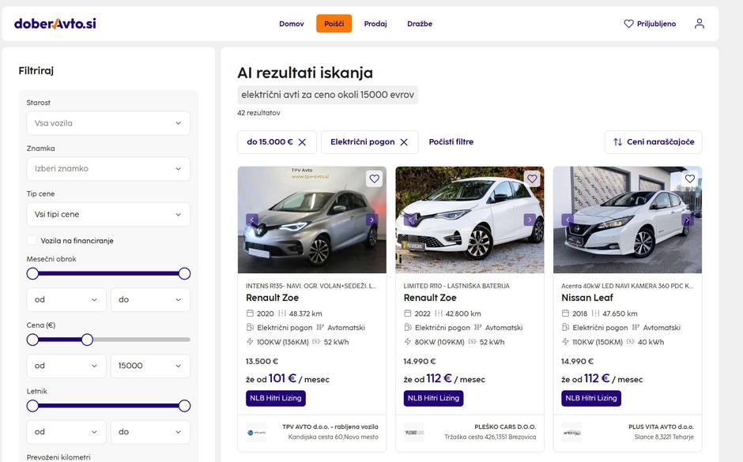Click previous photo arrow on 2022 Renault Zoe
743x462 pixels.
(x=409, y=220)
